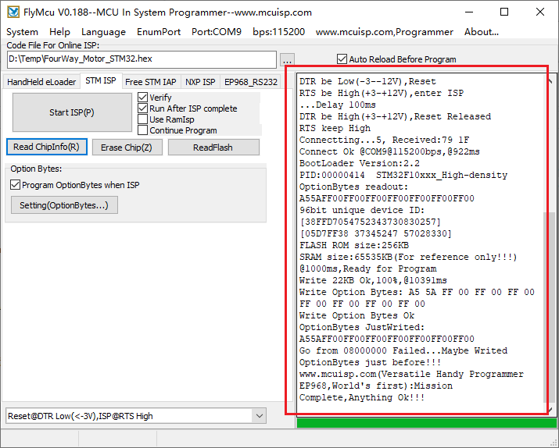Screen dimensions: 559x448
Task: Click log line 'Write 22KB Ok,100%,@10391ms'
Action: (x=373, y=280)
